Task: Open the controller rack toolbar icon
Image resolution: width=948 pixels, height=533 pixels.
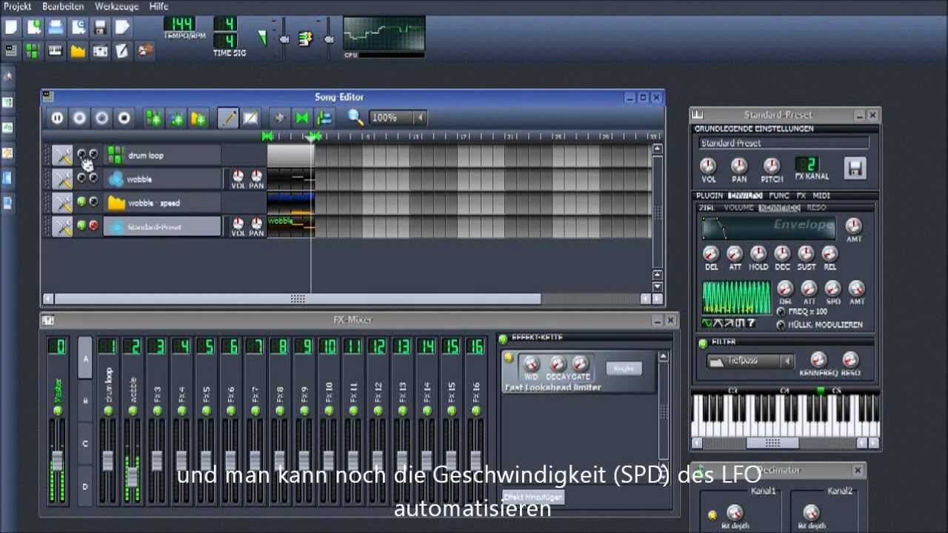Action: tap(144, 50)
